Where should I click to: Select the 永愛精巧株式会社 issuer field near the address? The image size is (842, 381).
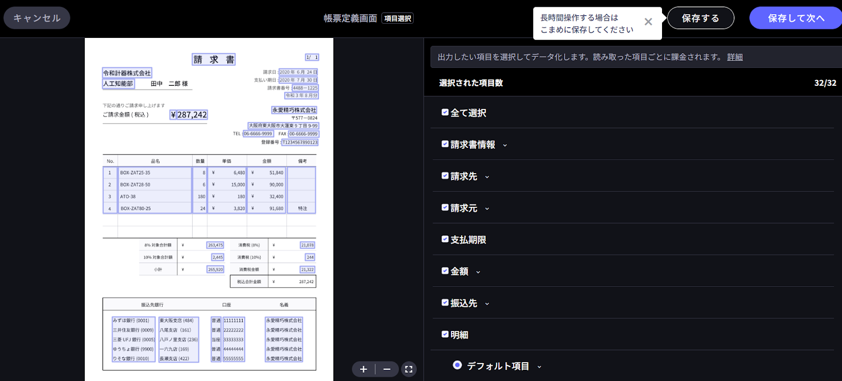click(x=294, y=110)
